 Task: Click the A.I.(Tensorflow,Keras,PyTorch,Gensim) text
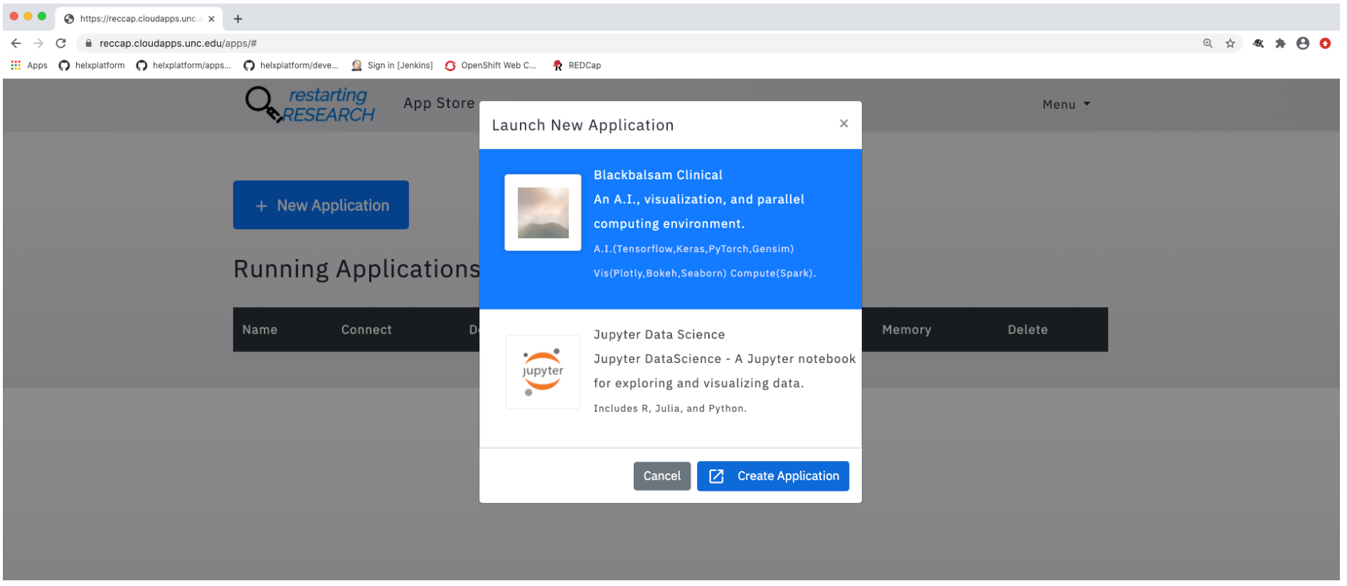point(693,249)
